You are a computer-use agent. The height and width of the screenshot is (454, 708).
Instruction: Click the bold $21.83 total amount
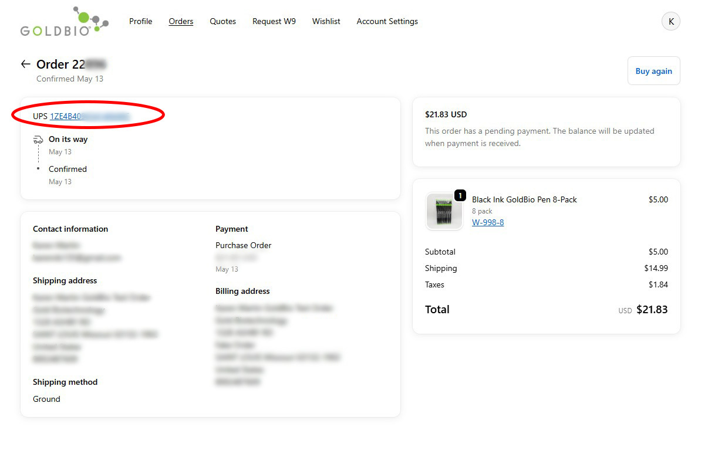click(652, 309)
